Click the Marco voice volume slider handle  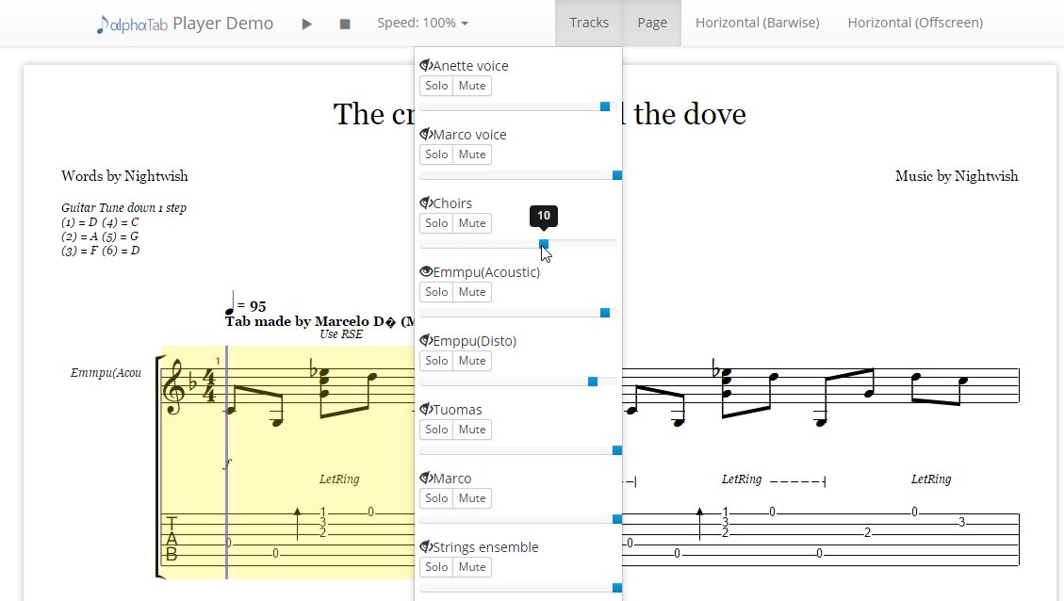coord(617,175)
